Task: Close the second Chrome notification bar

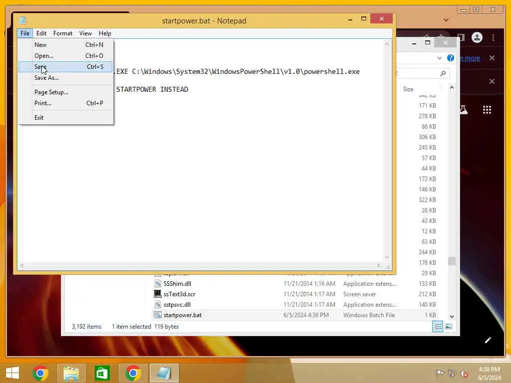Action: click(x=492, y=81)
